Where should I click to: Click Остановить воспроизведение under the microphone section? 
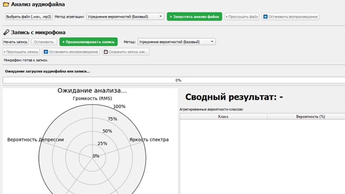click(x=71, y=52)
